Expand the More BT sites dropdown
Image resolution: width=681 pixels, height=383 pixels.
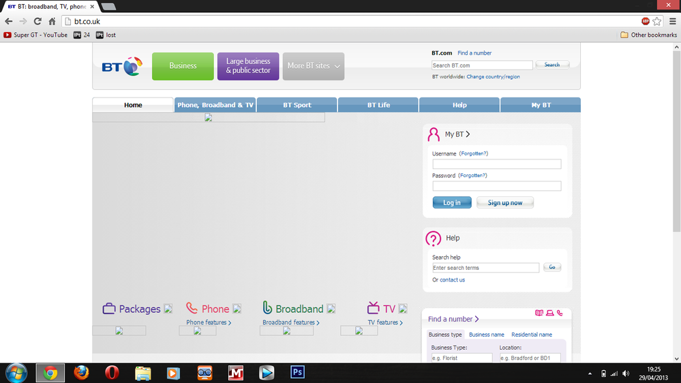(314, 66)
